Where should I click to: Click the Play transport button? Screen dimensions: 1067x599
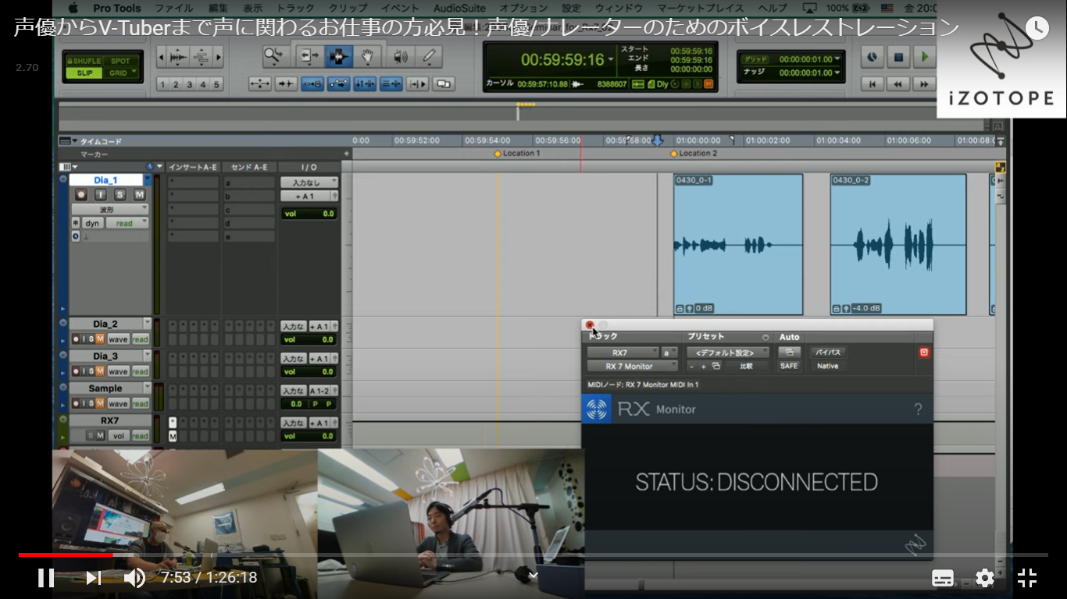point(925,57)
